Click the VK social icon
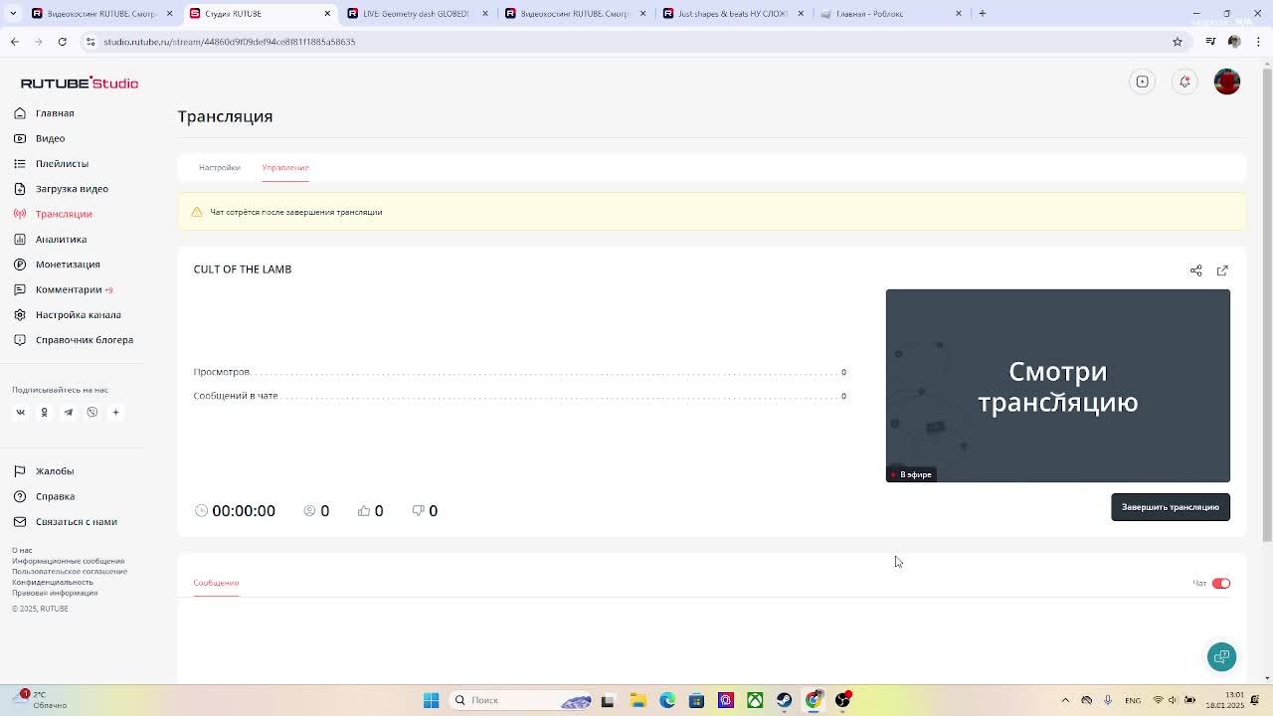Viewport: 1273px width, 716px height. click(20, 412)
